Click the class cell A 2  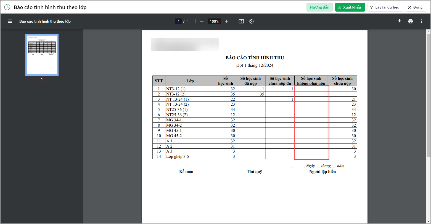tap(190, 146)
